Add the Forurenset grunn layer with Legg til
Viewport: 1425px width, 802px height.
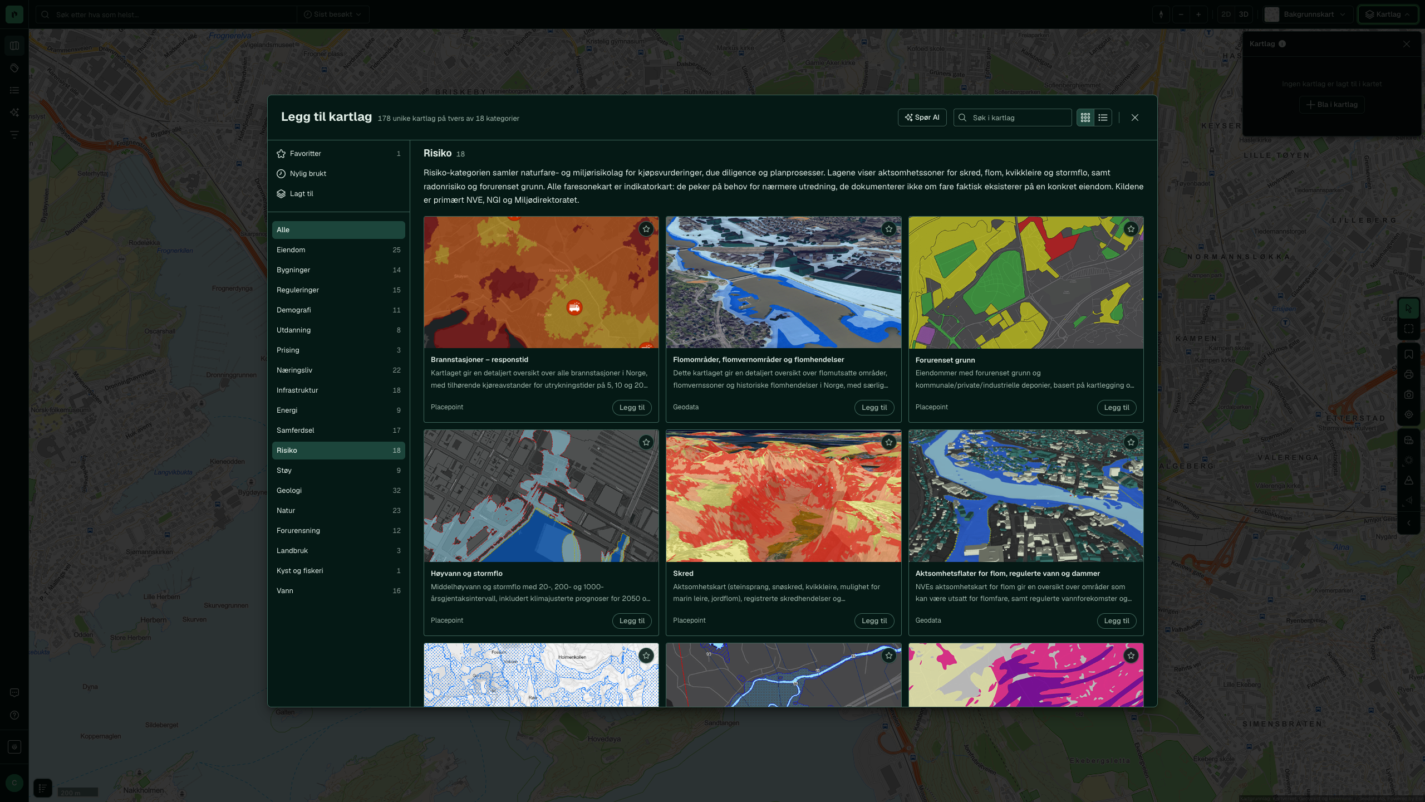1117,408
